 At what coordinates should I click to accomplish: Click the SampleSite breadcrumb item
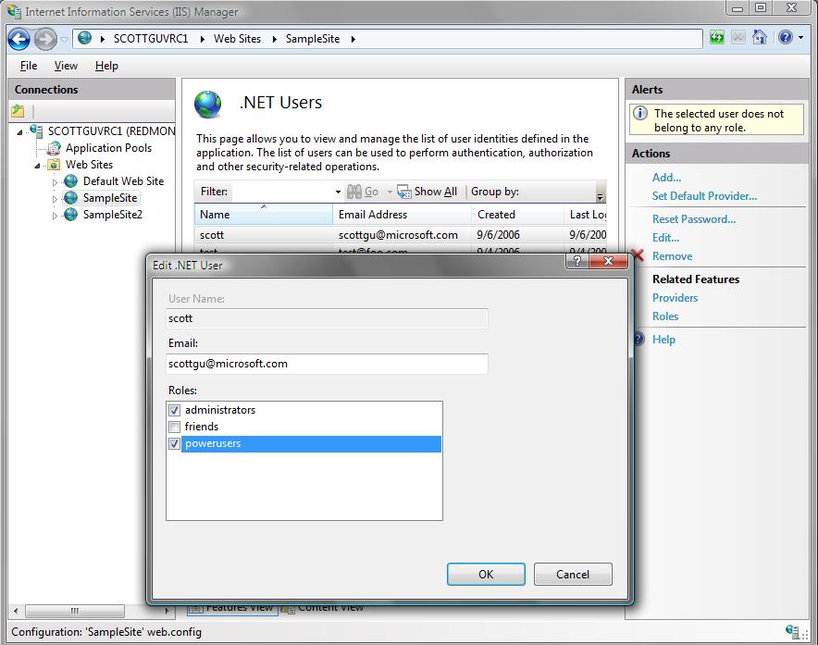tap(313, 39)
